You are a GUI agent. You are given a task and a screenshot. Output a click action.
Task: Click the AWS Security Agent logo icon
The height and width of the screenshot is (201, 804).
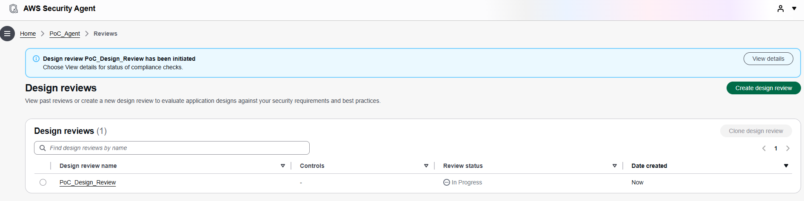(14, 8)
